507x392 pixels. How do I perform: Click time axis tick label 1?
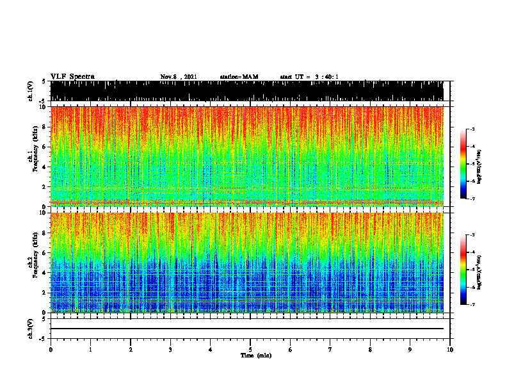click(90, 350)
